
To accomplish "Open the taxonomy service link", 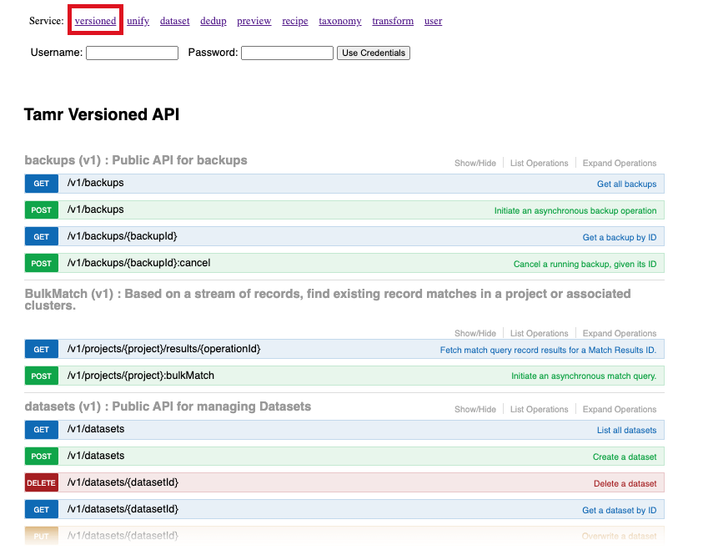I will (340, 21).
